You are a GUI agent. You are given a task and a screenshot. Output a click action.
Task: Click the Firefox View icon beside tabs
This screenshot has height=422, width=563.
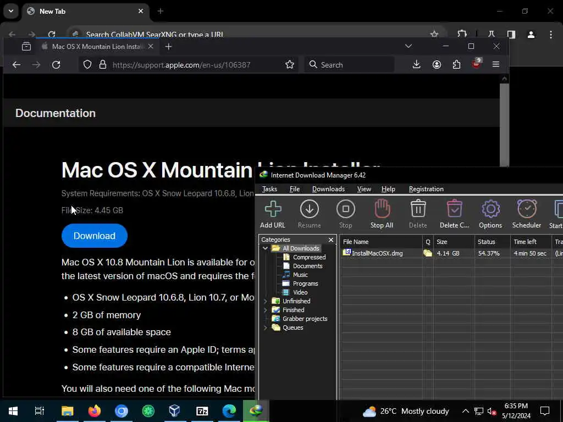tap(26, 47)
